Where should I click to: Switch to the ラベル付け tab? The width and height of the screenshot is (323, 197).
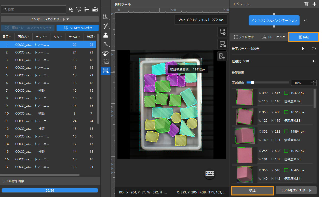coord(244,37)
